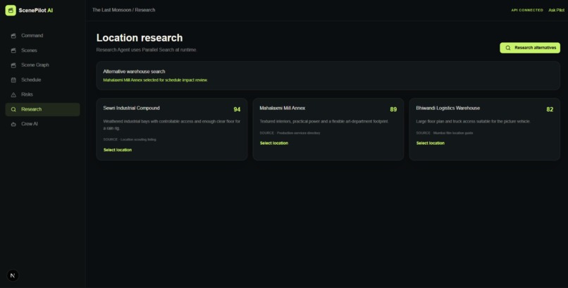Select location for Mahalaxmi Mill Annex
Image resolution: width=568 pixels, height=288 pixels.
coord(274,143)
